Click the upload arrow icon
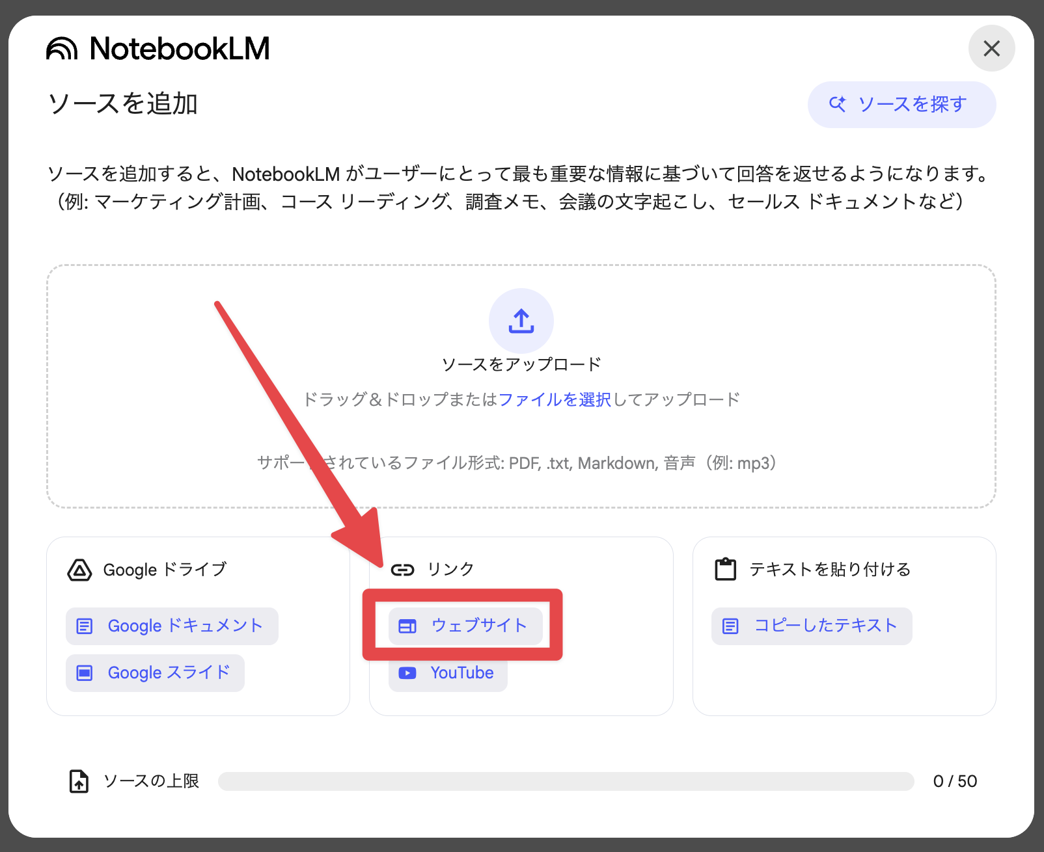1044x852 pixels. click(x=521, y=321)
